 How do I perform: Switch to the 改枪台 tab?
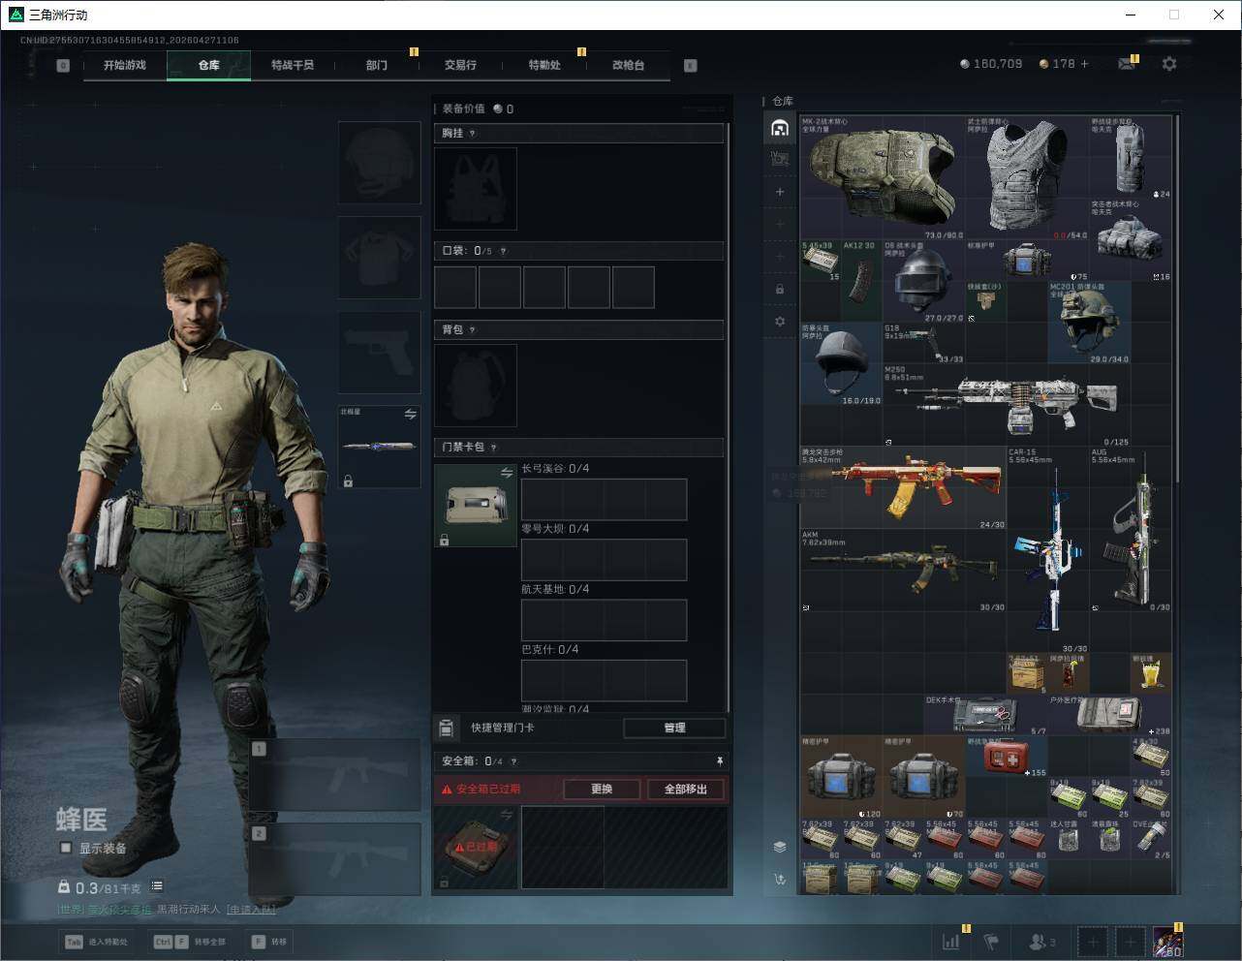coord(628,65)
